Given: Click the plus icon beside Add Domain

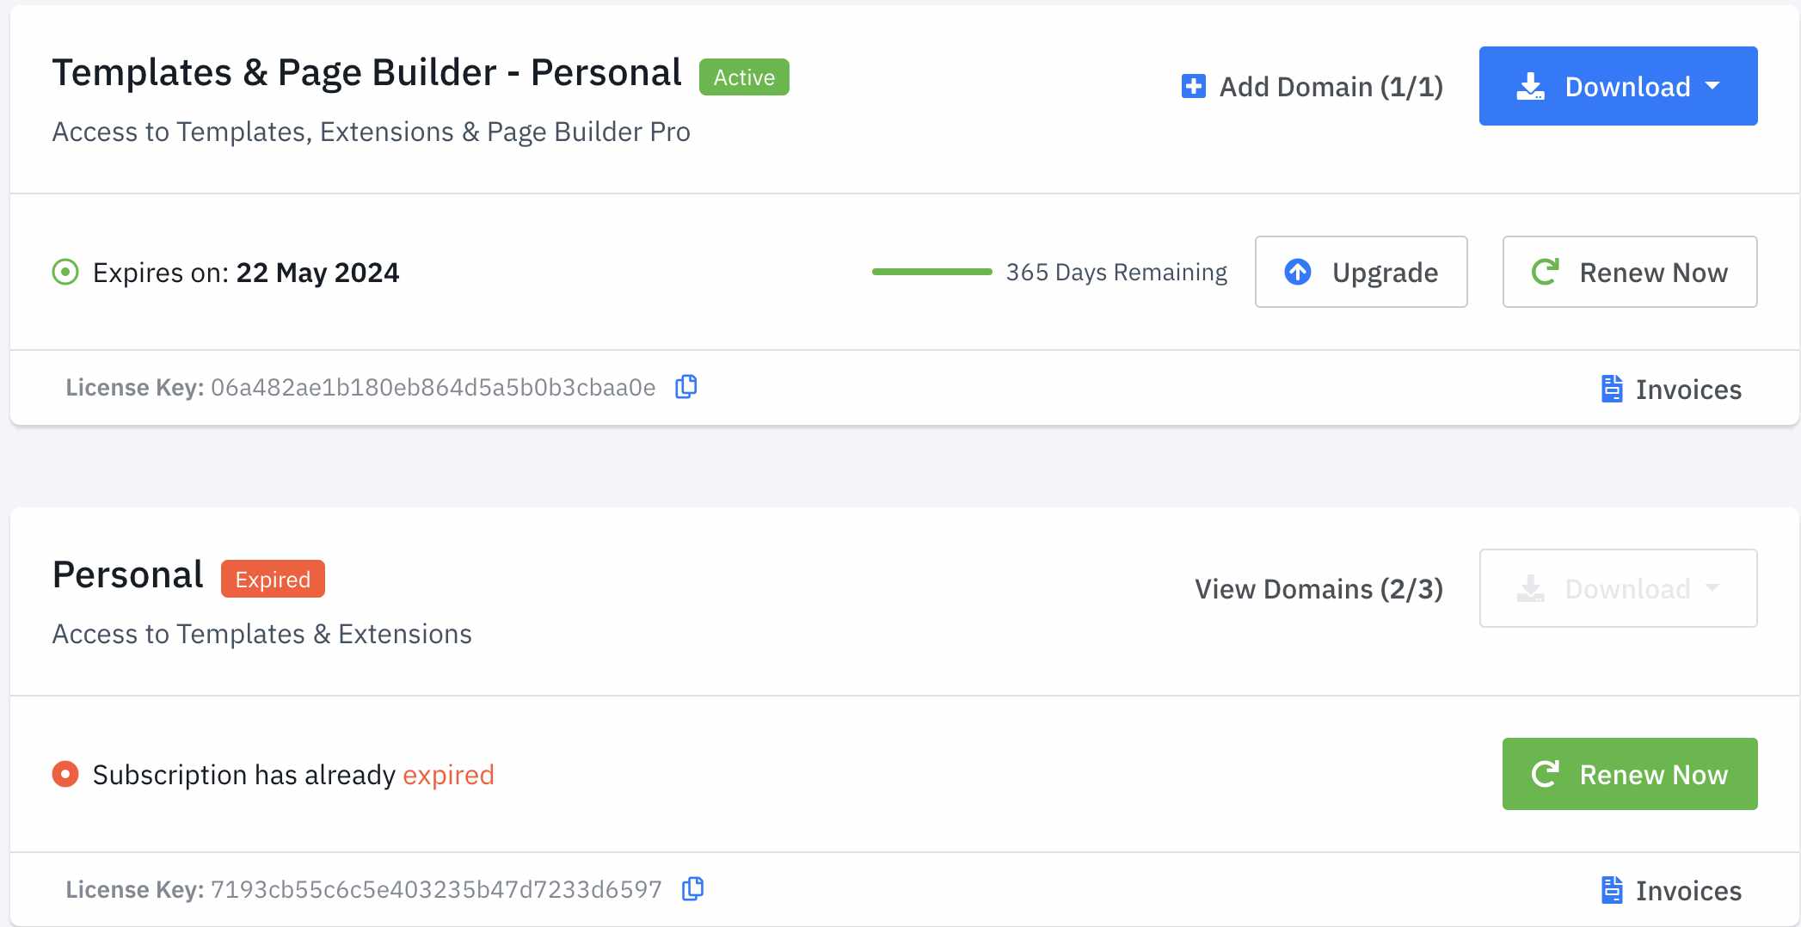Looking at the screenshot, I should point(1193,86).
